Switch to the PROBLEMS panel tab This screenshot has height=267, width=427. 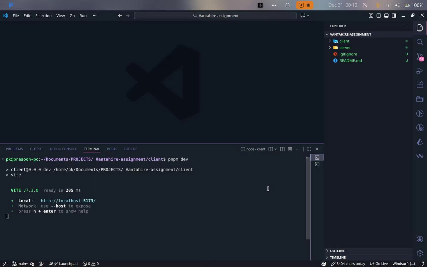pyautogui.click(x=14, y=149)
